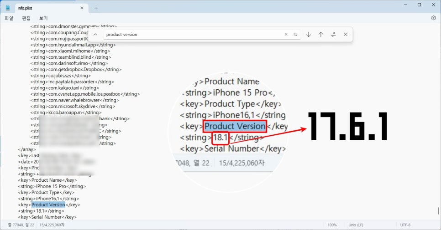Select the Info.plist tab

pos(41,8)
